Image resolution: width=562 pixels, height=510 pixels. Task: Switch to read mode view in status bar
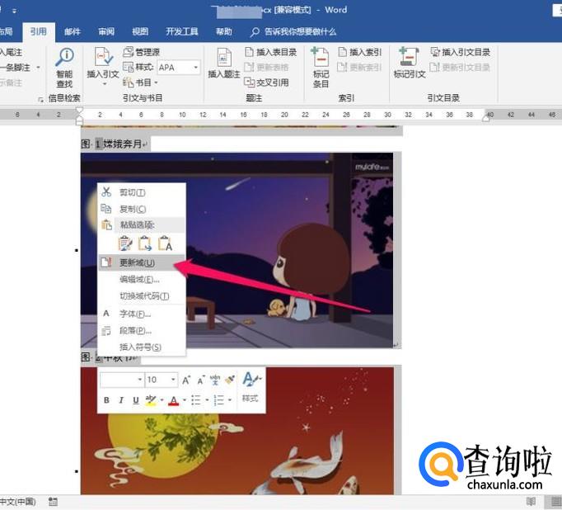click(x=531, y=502)
